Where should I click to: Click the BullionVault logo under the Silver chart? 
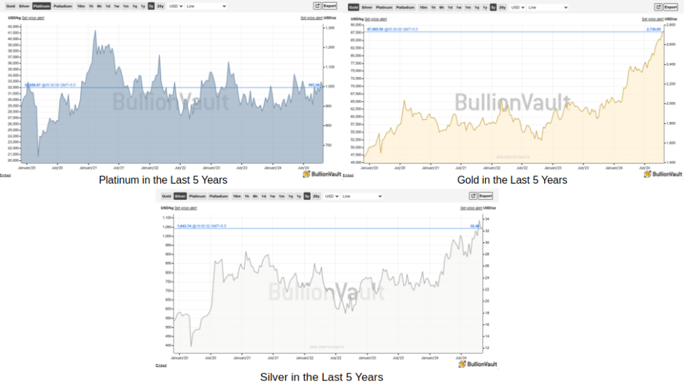(478, 364)
